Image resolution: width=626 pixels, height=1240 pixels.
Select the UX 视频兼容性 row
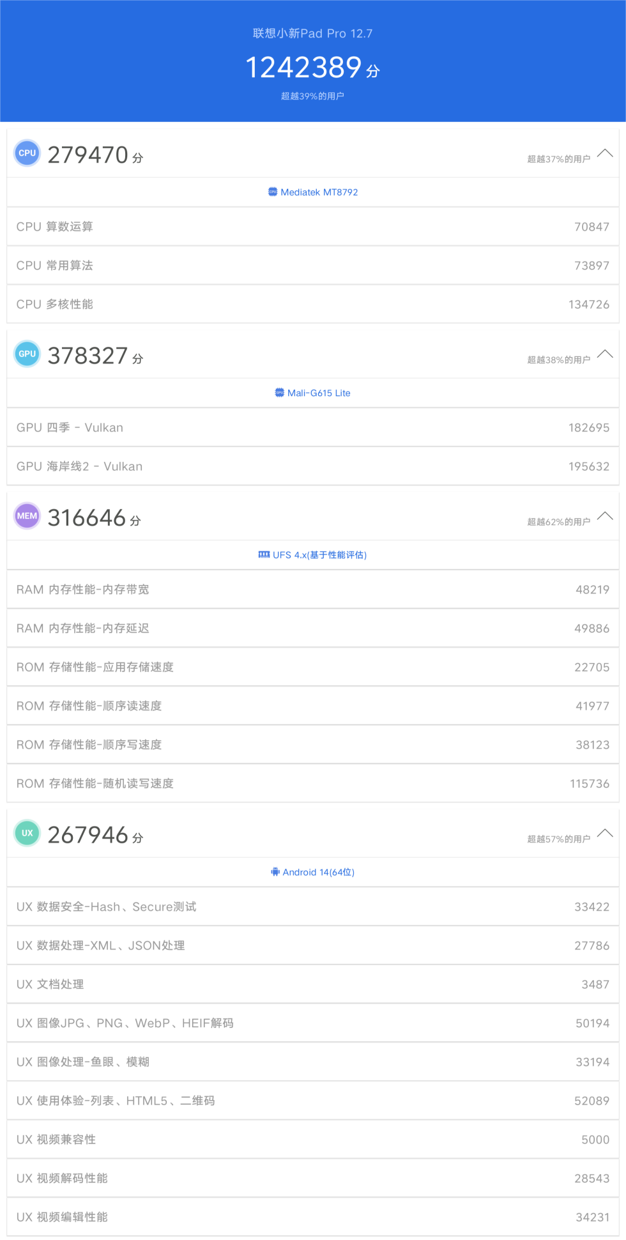[313, 1139]
